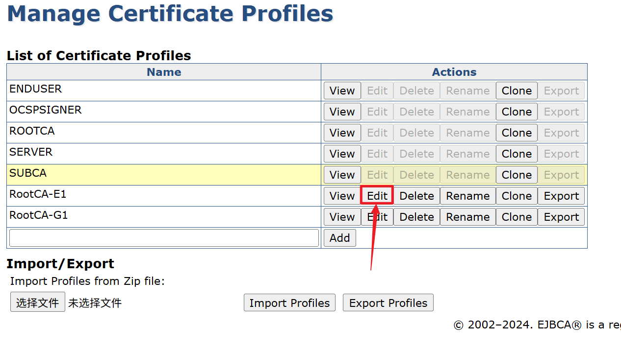Rename the RootCA-G1 profile
Screen dimensions: 621x348
467,217
